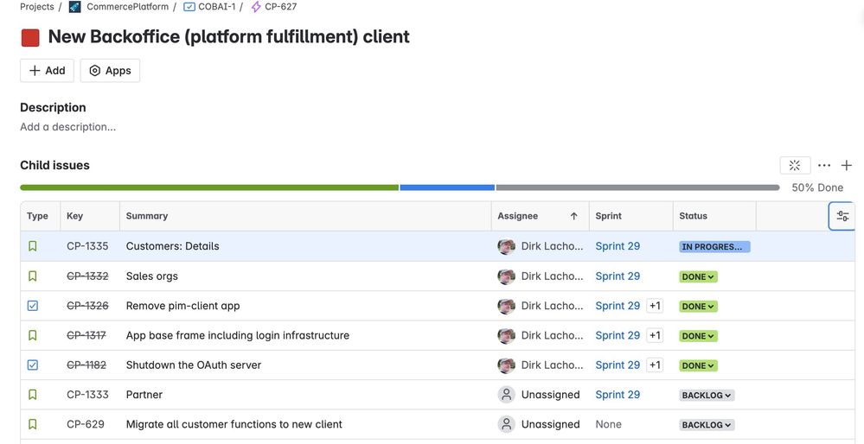Open Sprint 29 link in the CP-1335 row
This screenshot has height=444, width=864.
point(618,246)
